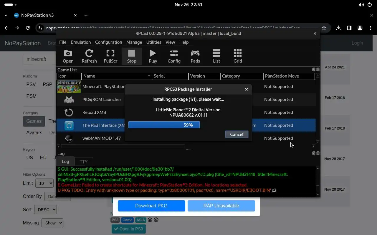The image size is (377, 235).
Task: Open the File menu
Action: pyautogui.click(x=63, y=42)
